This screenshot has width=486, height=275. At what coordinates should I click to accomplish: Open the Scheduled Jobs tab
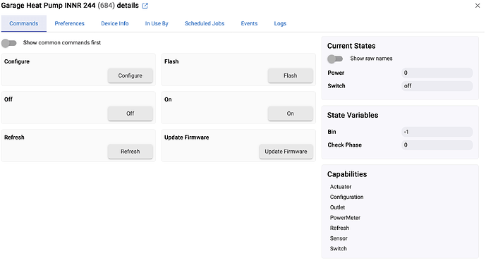205,23
